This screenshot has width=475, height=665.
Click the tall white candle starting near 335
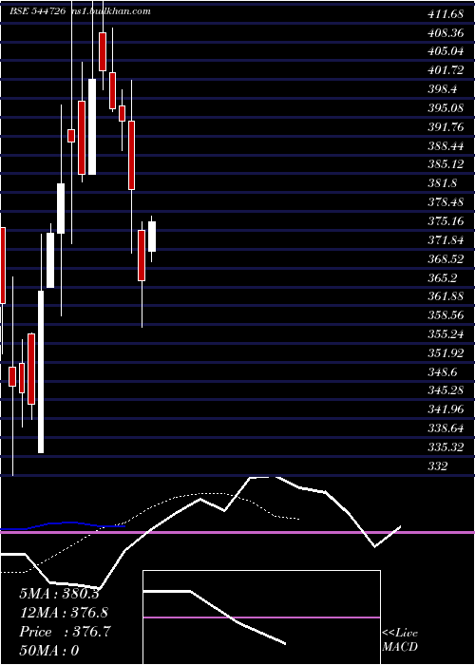click(x=41, y=372)
